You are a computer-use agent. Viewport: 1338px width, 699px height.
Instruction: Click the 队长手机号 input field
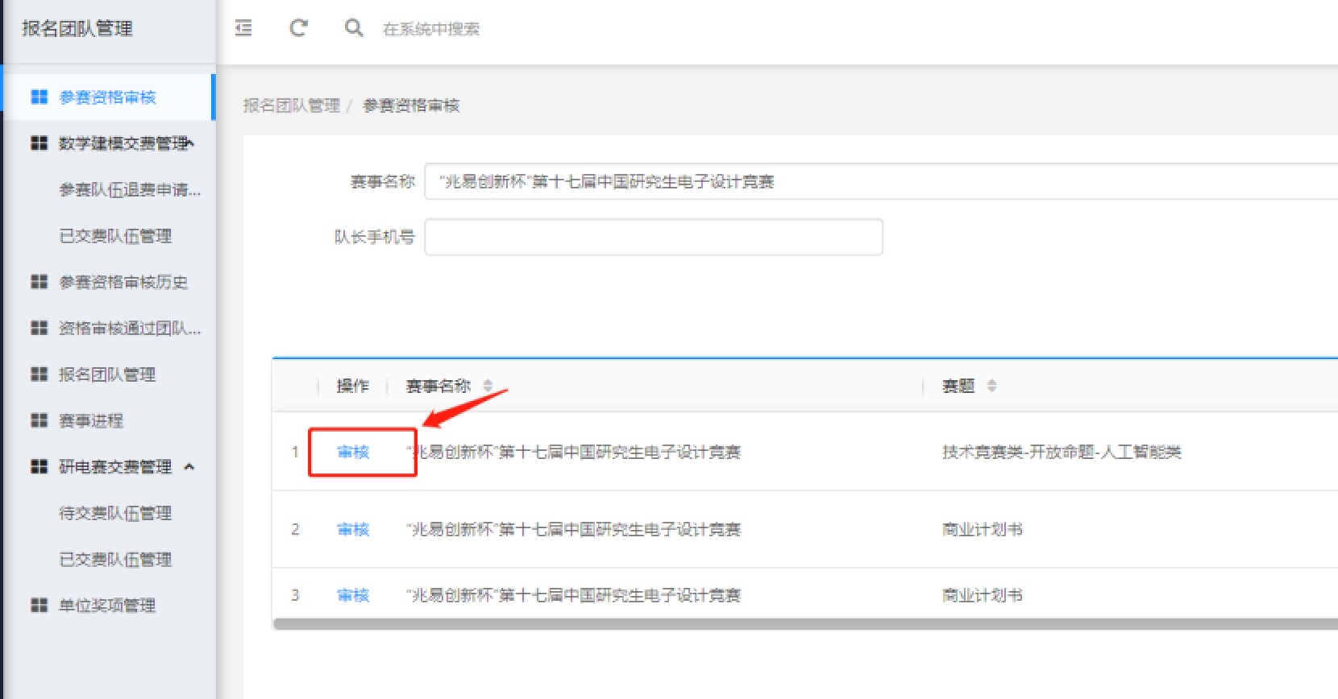coord(653,238)
